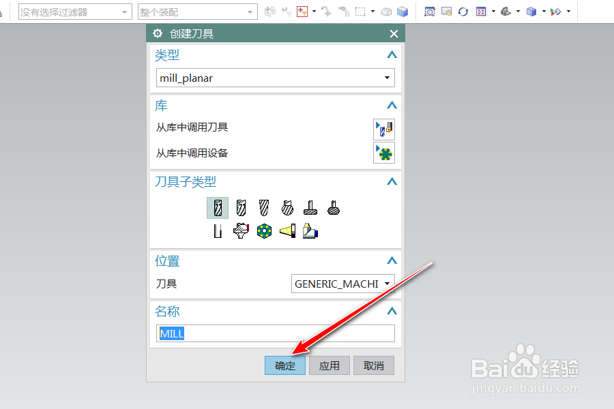
Task: Click the retrieve device from library icon
Action: tap(383, 153)
